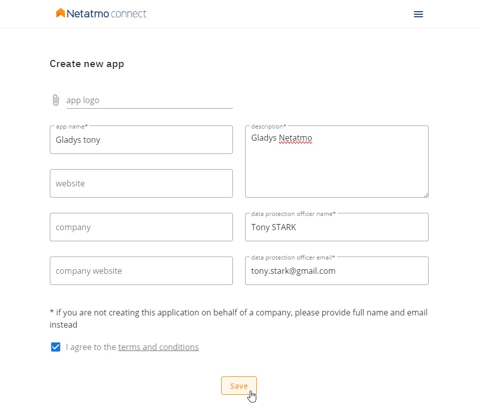
Task: Focus the empty website field
Action: pyautogui.click(x=141, y=183)
